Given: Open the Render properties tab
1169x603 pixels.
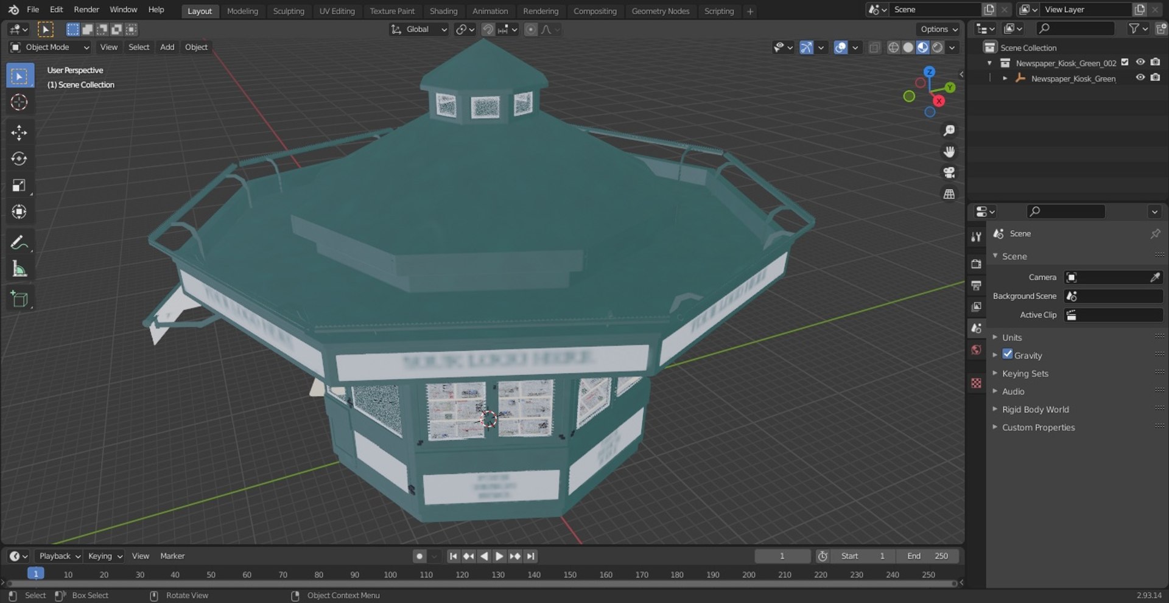Looking at the screenshot, I should (x=977, y=263).
